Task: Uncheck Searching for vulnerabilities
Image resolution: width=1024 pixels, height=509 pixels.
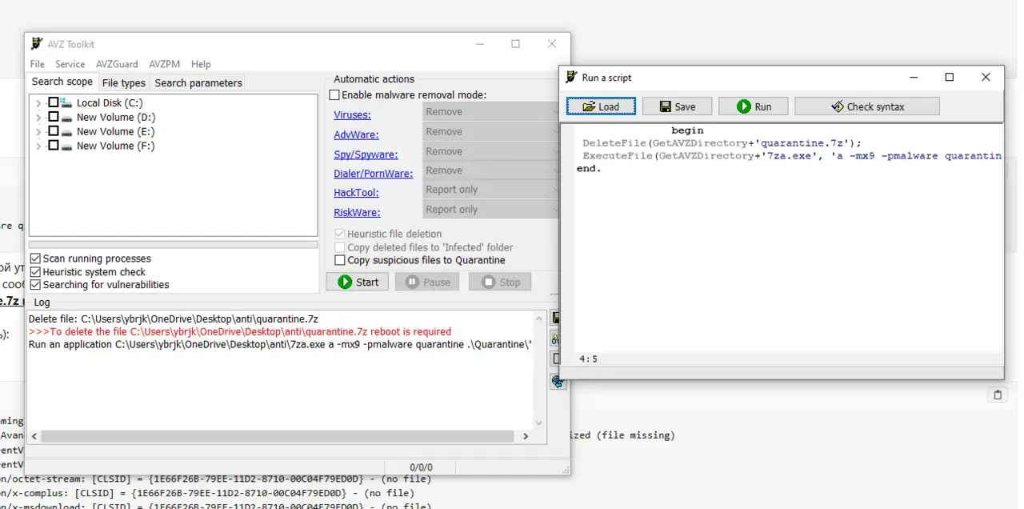Action: pyautogui.click(x=35, y=285)
